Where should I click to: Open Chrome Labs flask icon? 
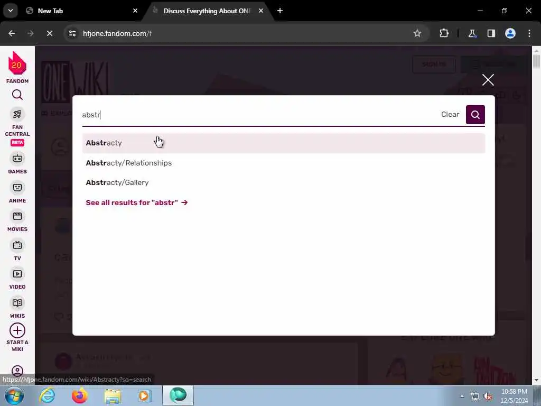pyautogui.click(x=472, y=33)
